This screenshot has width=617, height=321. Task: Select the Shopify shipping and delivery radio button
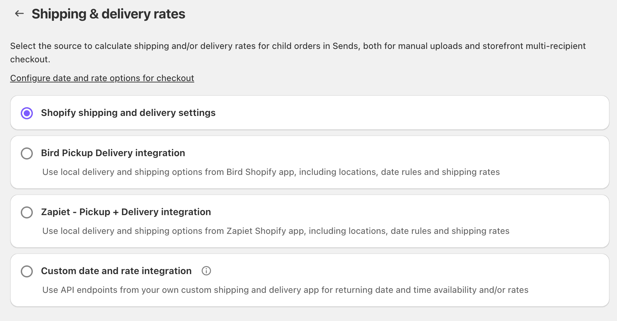(27, 113)
